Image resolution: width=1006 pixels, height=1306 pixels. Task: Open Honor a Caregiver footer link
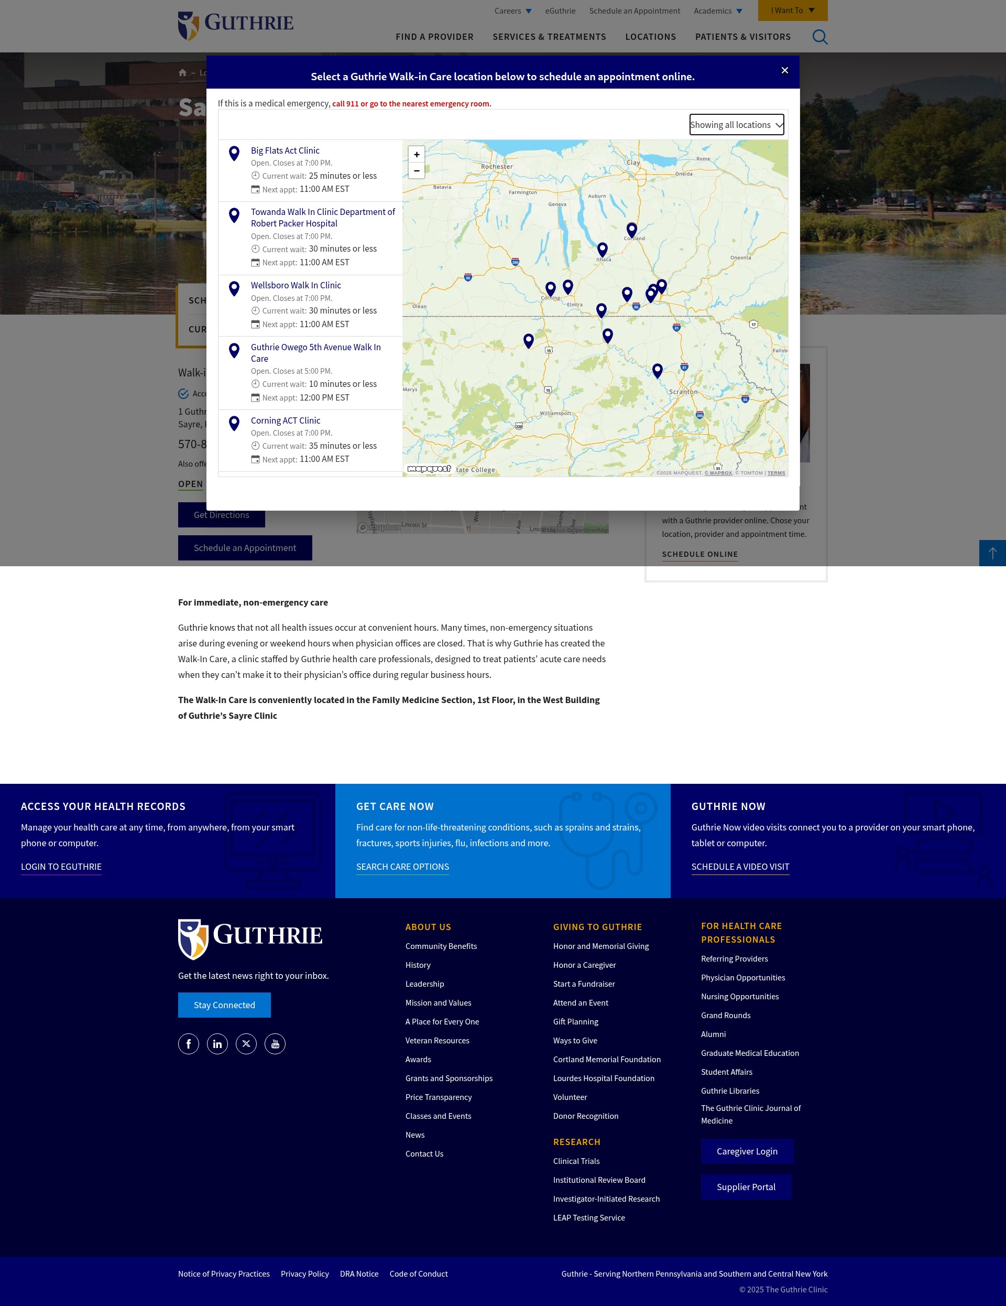click(x=584, y=965)
